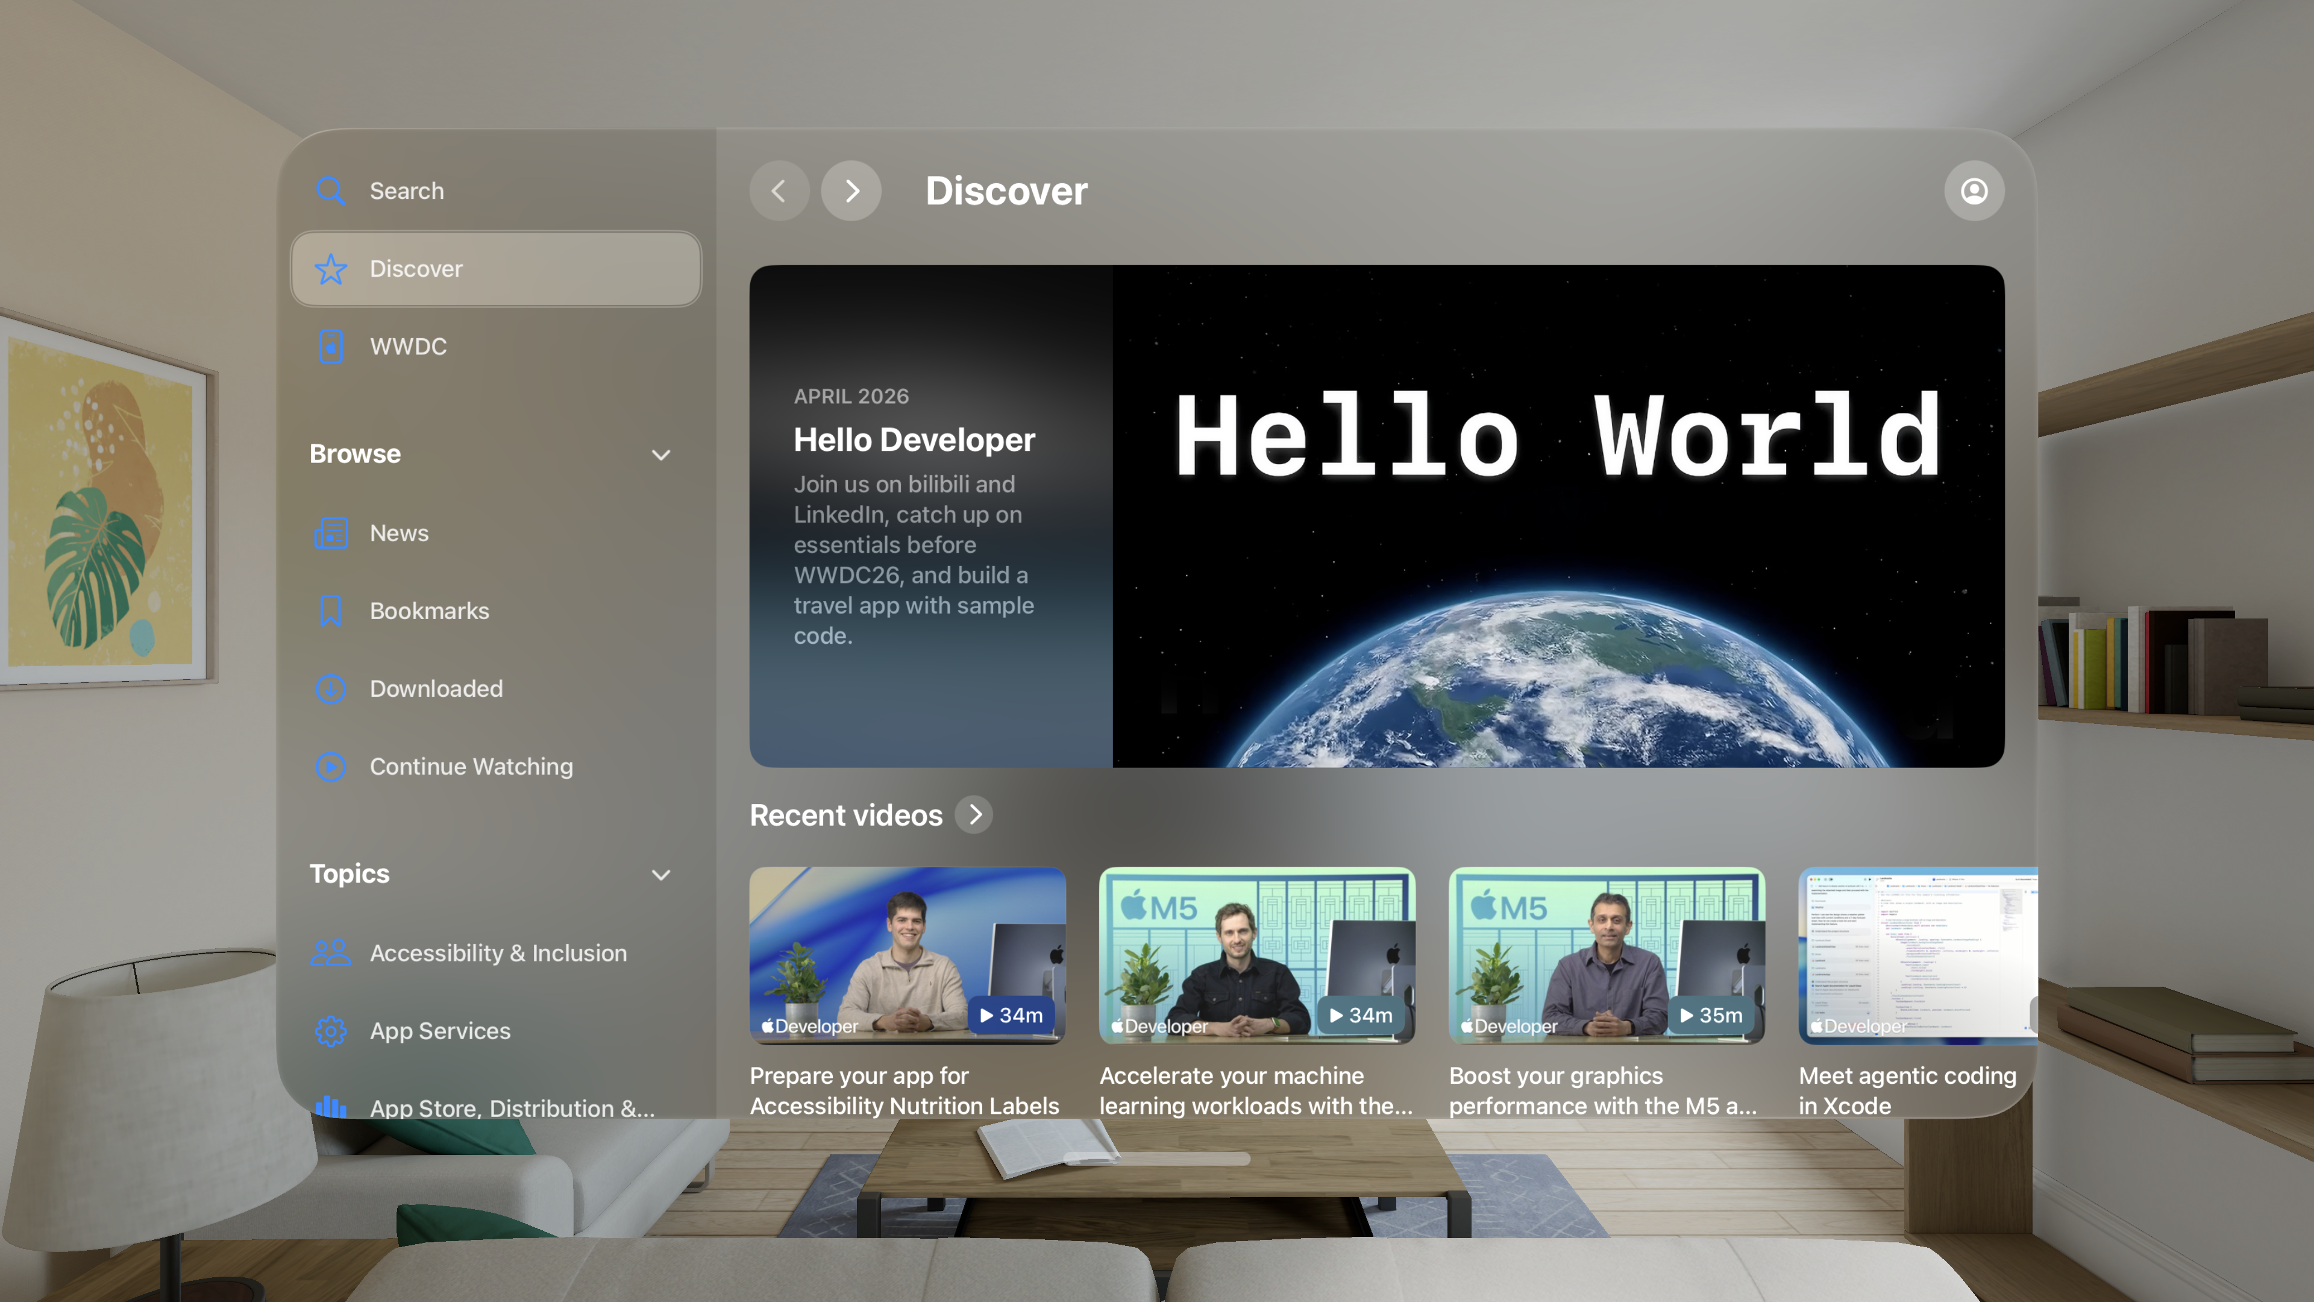Click the 'APRIL 2026' date label
The height and width of the screenshot is (1302, 2314).
[x=851, y=396]
